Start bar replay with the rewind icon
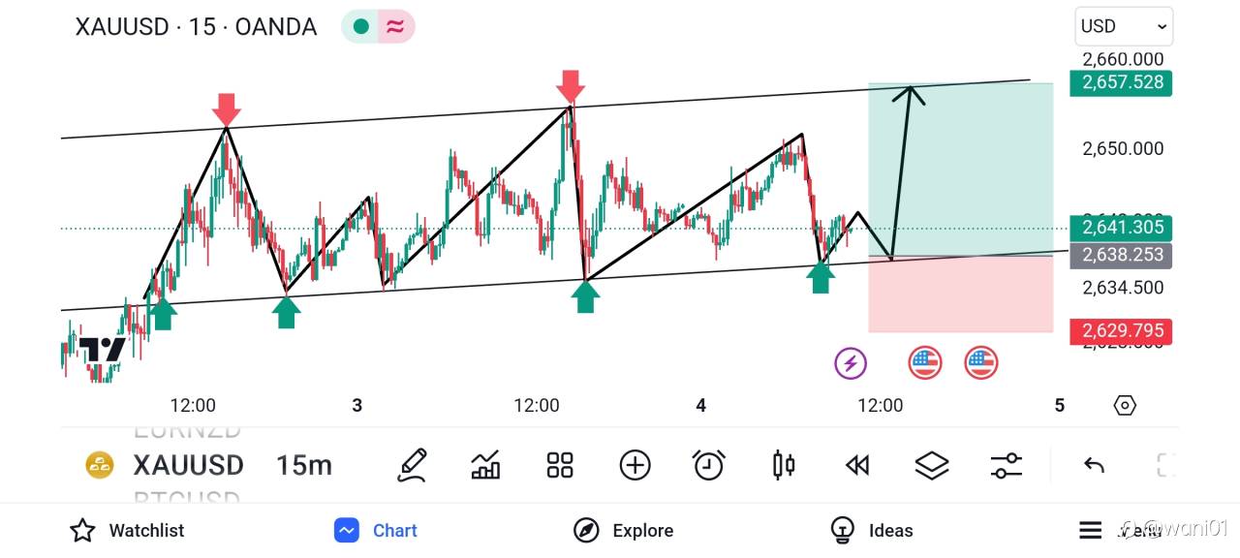Image resolution: width=1240 pixels, height=558 pixels. (857, 465)
